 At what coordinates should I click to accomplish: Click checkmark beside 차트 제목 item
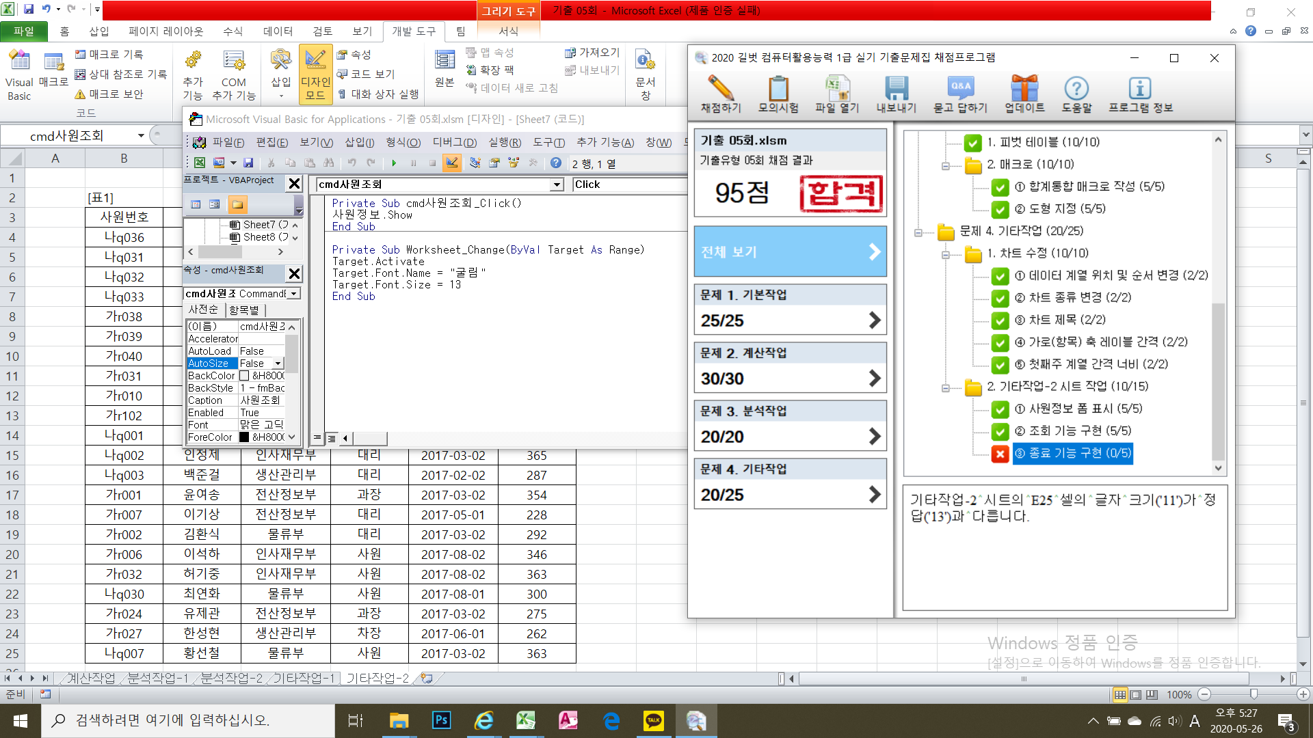[1000, 320]
